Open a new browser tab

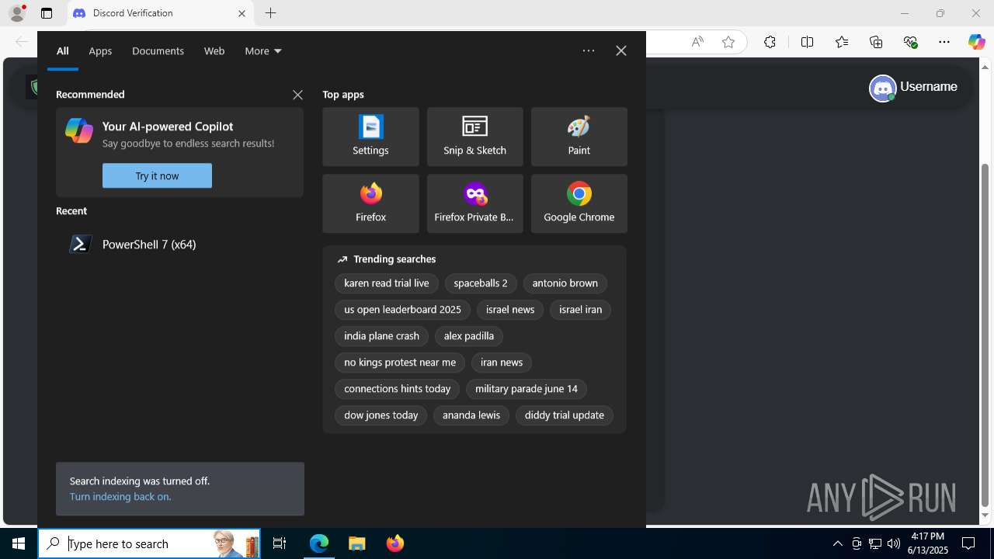click(270, 13)
